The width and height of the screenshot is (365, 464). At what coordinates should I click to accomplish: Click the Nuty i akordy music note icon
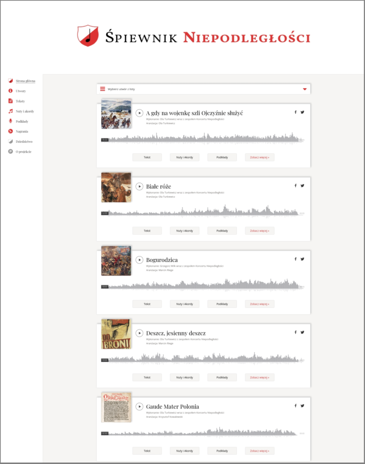pos(10,111)
